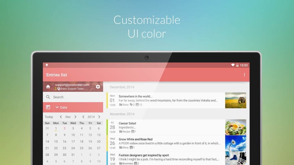The height and width of the screenshot is (165, 294).
Task: Select December 2 on the calendar
Action: click(x=65, y=129)
